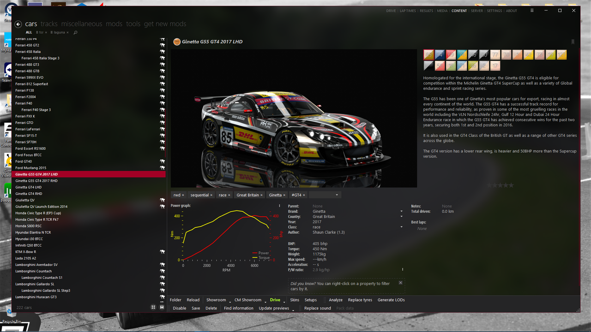This screenshot has width=591, height=332.
Task: Open the tools tab
Action: pos(133,24)
